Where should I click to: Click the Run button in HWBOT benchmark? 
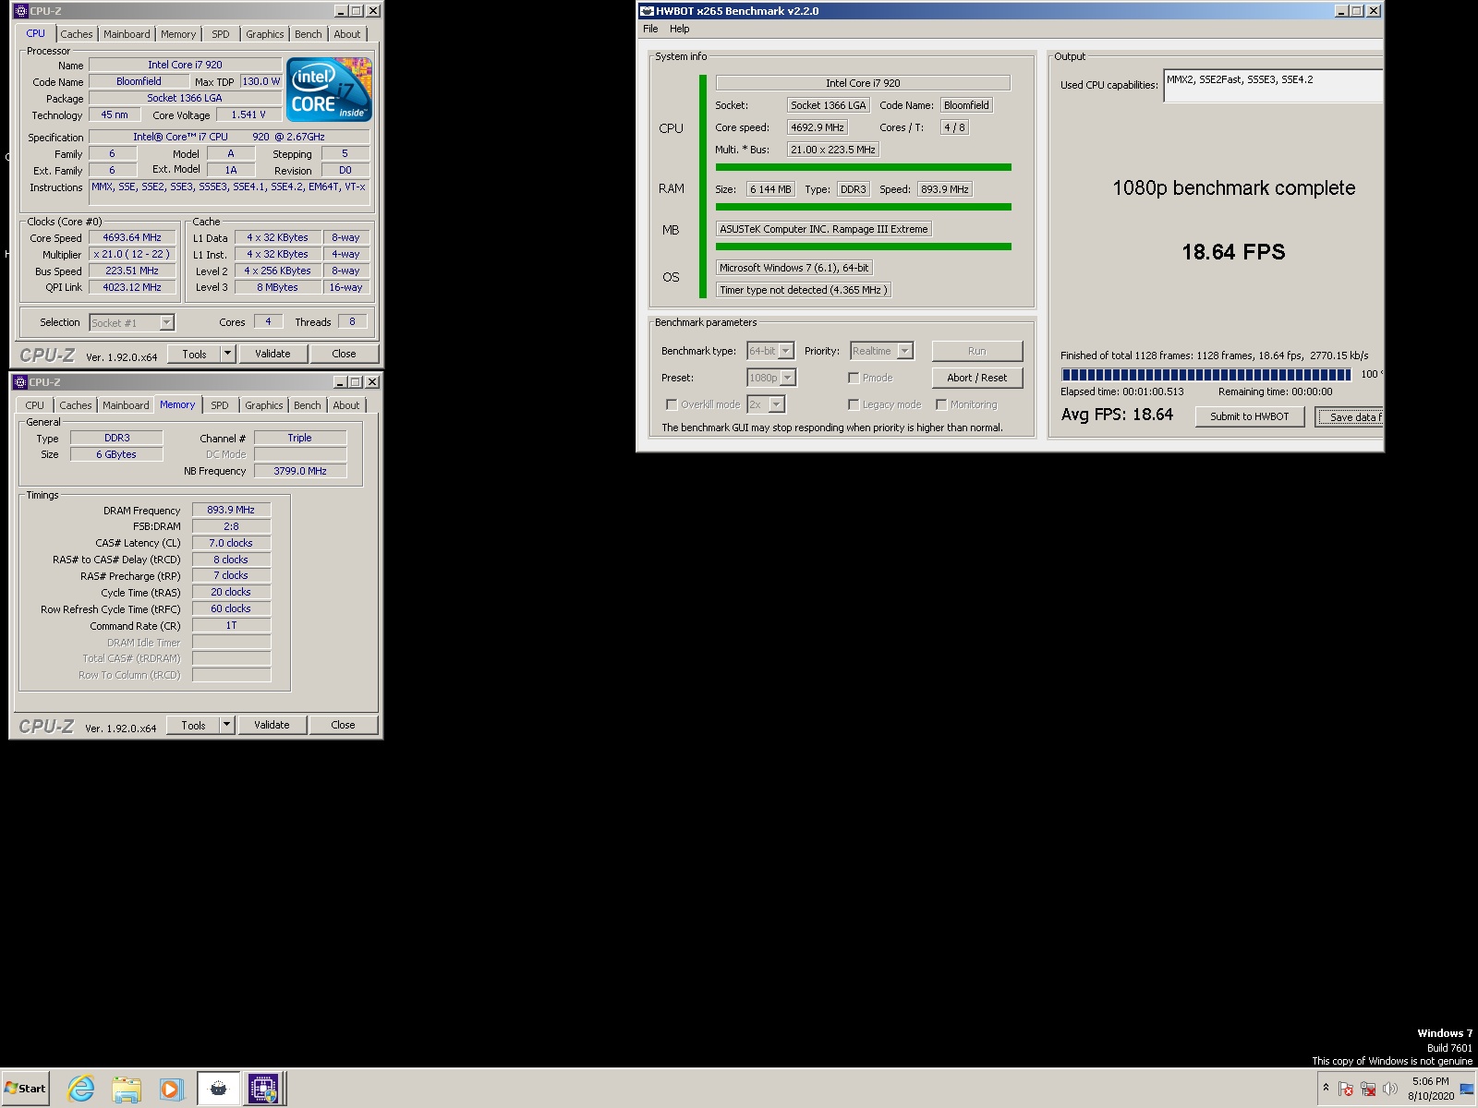[x=977, y=351]
